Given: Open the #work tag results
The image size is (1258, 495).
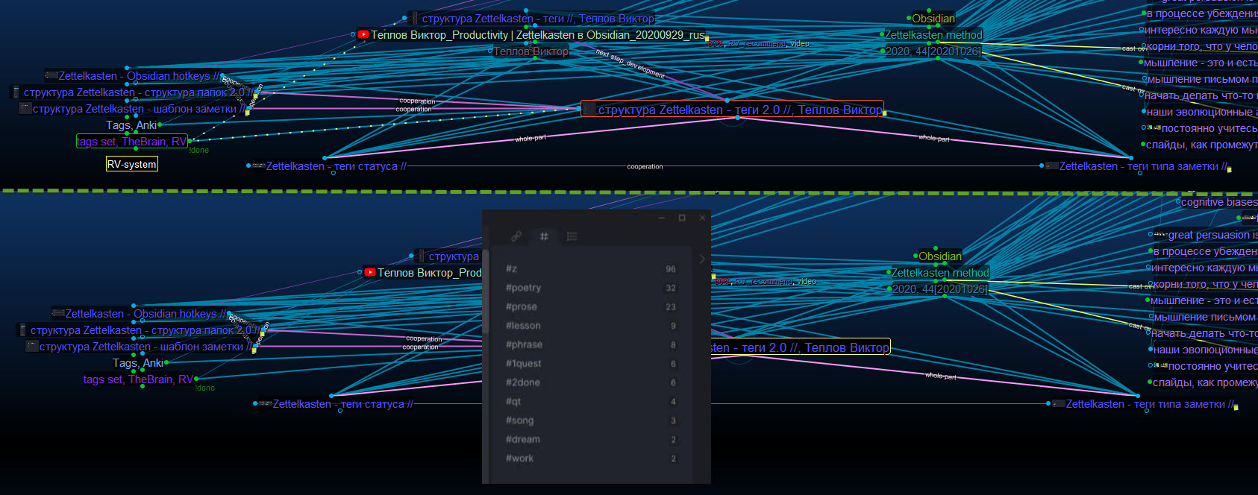Looking at the screenshot, I should [520, 458].
